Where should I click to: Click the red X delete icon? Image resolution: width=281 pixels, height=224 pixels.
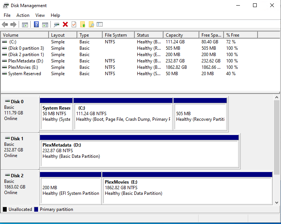pos(65,24)
